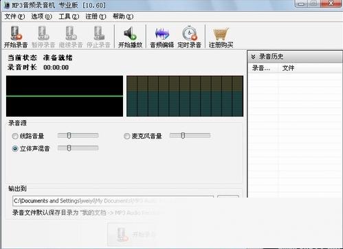Open the 音频编辑 audio editor icon
The image size is (343, 249).
(x=162, y=37)
